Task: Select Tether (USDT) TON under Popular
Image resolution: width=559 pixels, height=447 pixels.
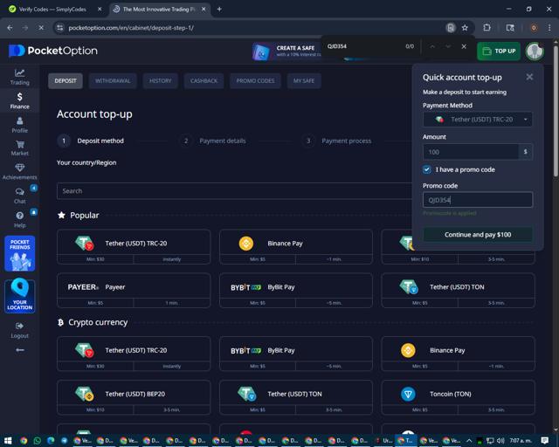Action: (x=458, y=291)
